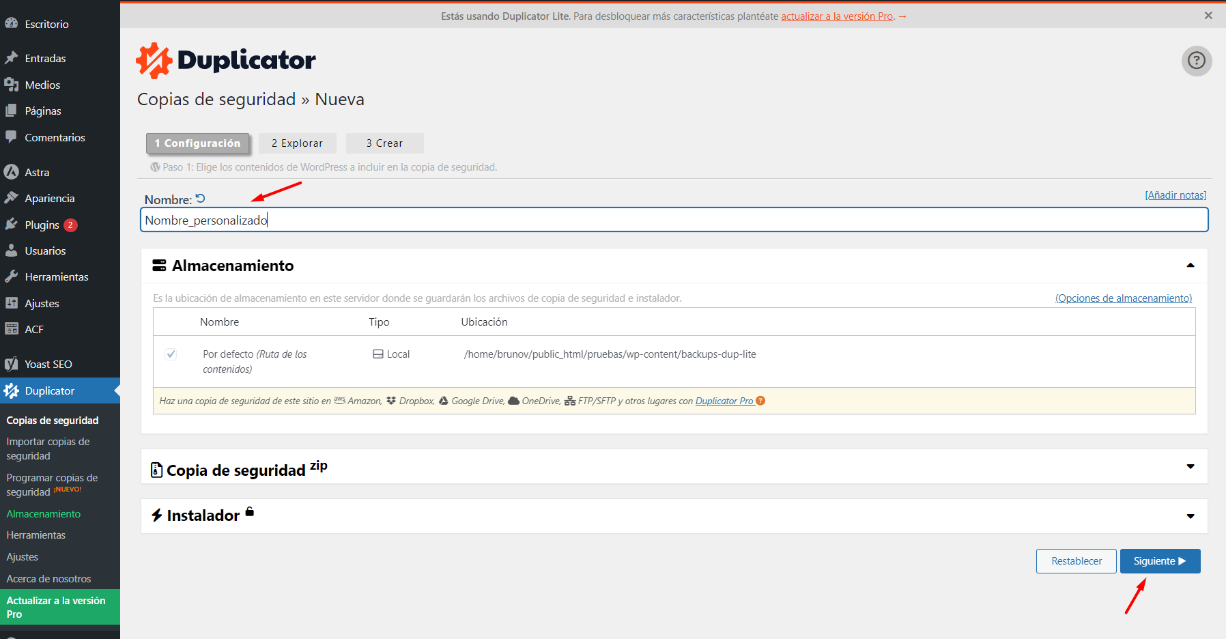Viewport: 1226px width, 639px height.
Task: Open Almacenamiento submenu item
Action: click(x=44, y=514)
